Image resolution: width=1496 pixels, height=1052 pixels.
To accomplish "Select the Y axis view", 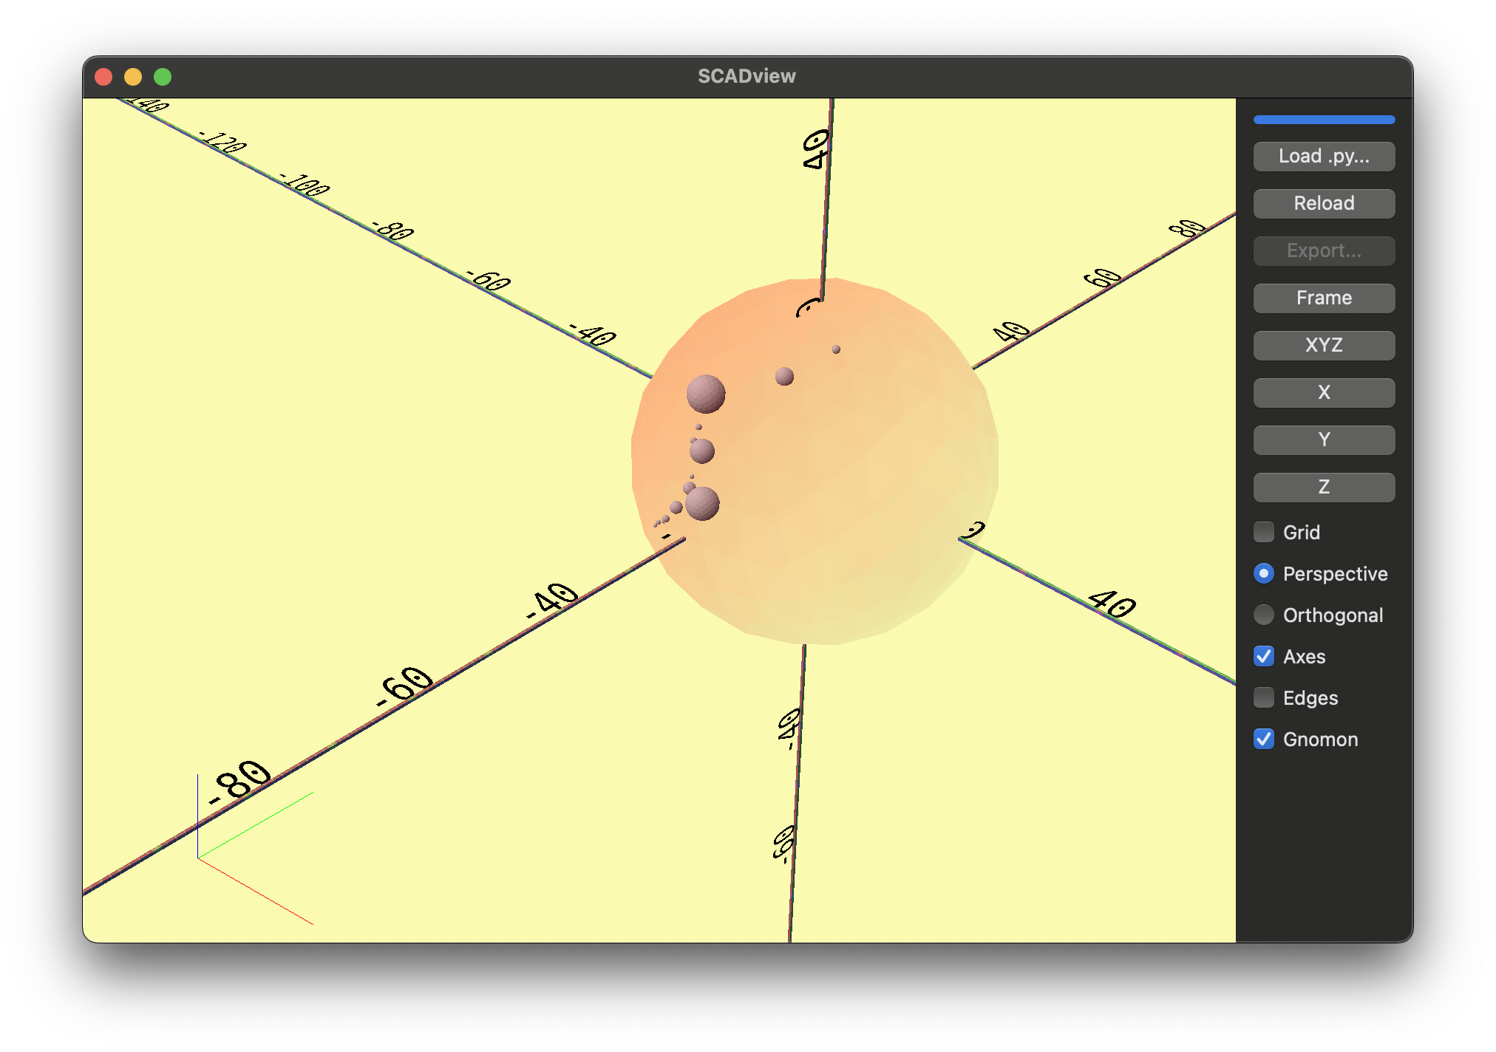I will coord(1323,440).
